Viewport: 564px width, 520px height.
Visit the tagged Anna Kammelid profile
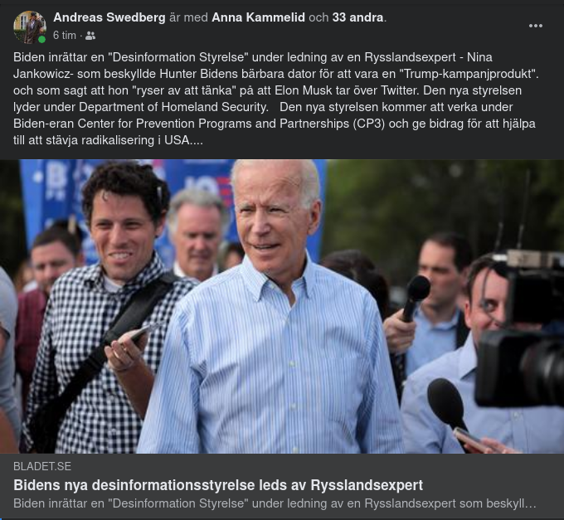click(x=258, y=17)
